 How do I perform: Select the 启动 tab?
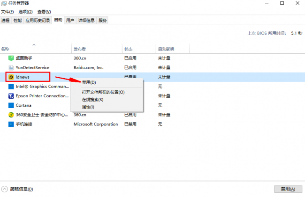point(58,20)
